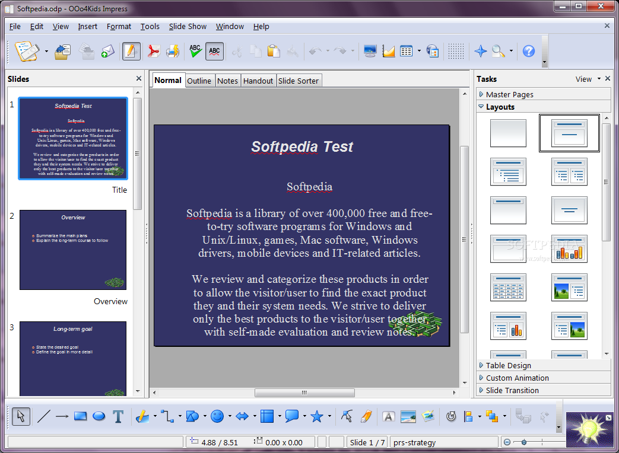Insert a chart with chart icon
The height and width of the screenshot is (453, 619).
coord(389,51)
